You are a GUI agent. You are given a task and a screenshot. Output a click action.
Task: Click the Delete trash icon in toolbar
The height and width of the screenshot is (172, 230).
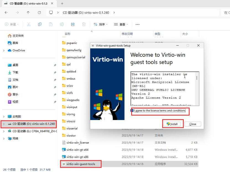pos(84,24)
